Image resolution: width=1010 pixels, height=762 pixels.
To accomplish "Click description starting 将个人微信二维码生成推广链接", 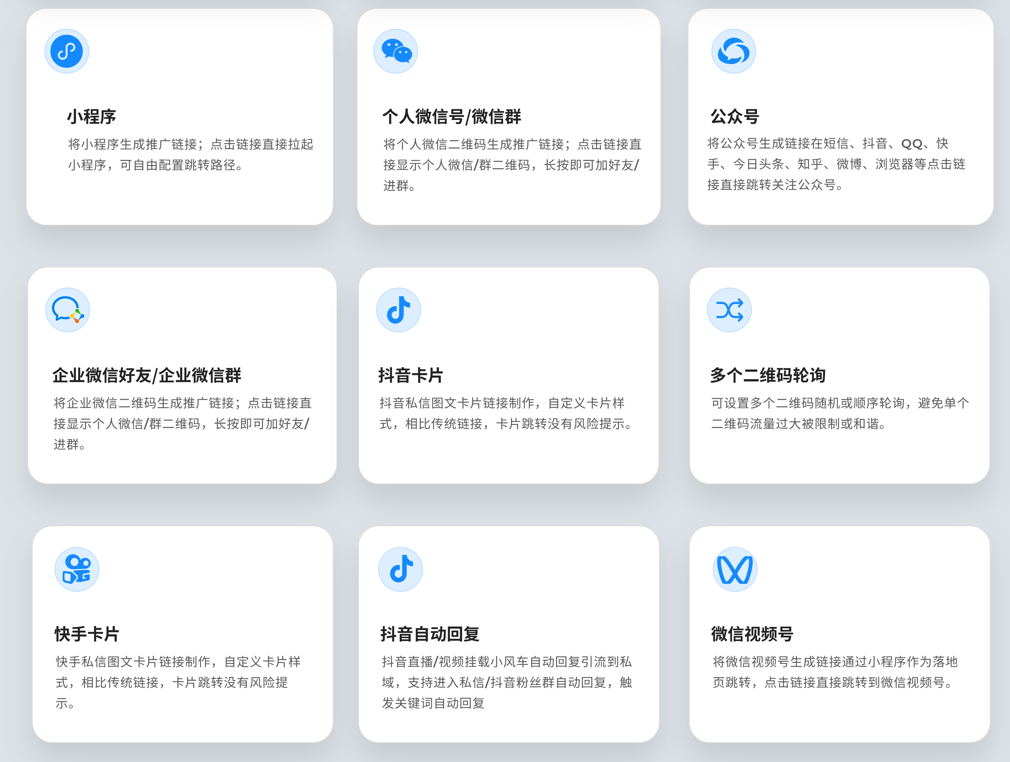I will click(512, 165).
